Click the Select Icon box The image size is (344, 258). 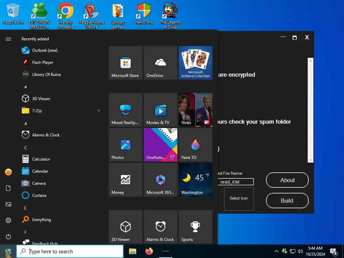coord(239,199)
